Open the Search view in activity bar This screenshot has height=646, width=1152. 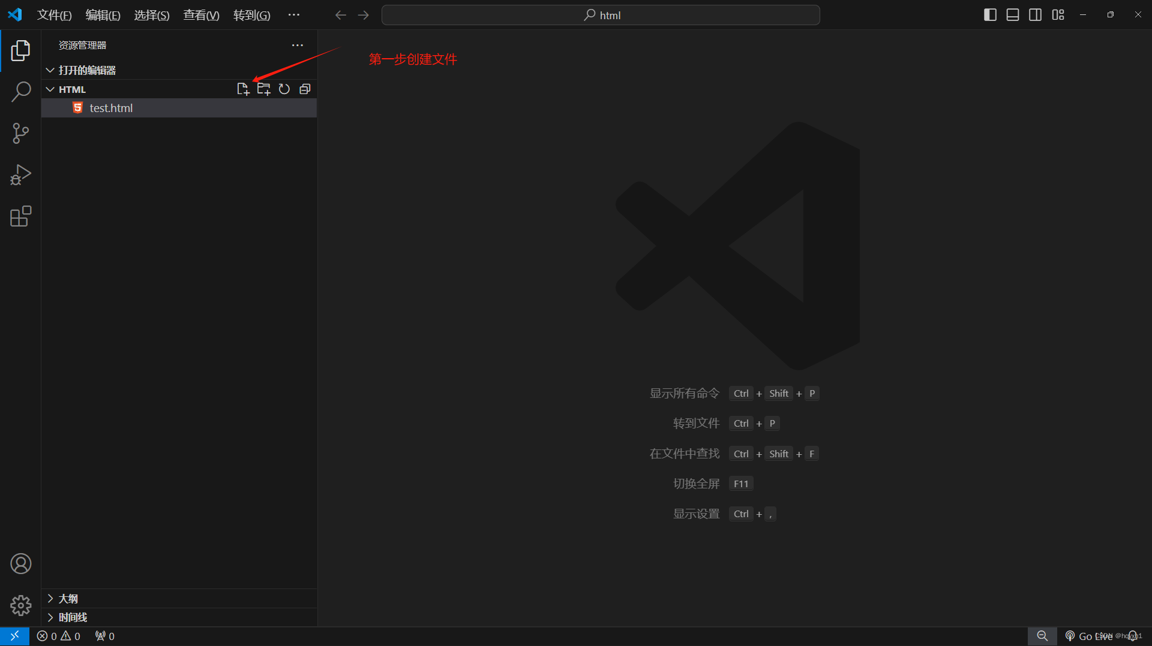tap(20, 92)
